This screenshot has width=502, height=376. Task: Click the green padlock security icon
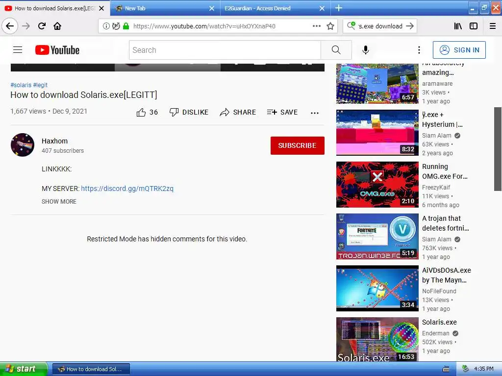point(126,26)
